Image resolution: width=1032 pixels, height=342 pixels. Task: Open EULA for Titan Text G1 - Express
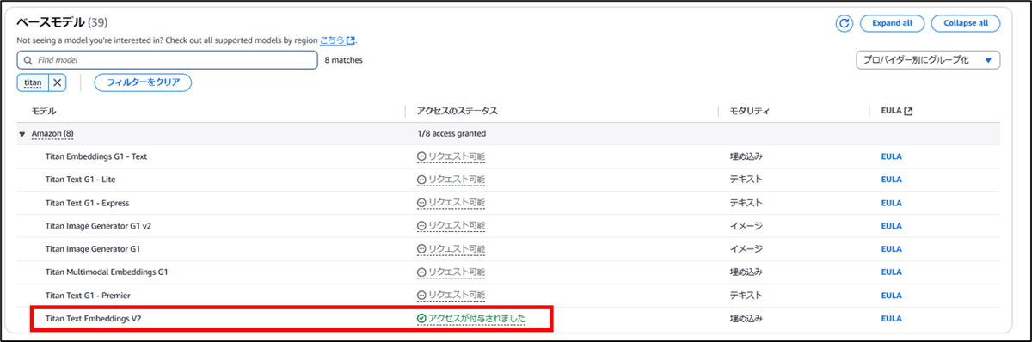tap(891, 203)
